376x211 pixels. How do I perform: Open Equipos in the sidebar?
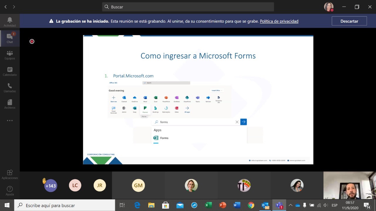(10, 55)
